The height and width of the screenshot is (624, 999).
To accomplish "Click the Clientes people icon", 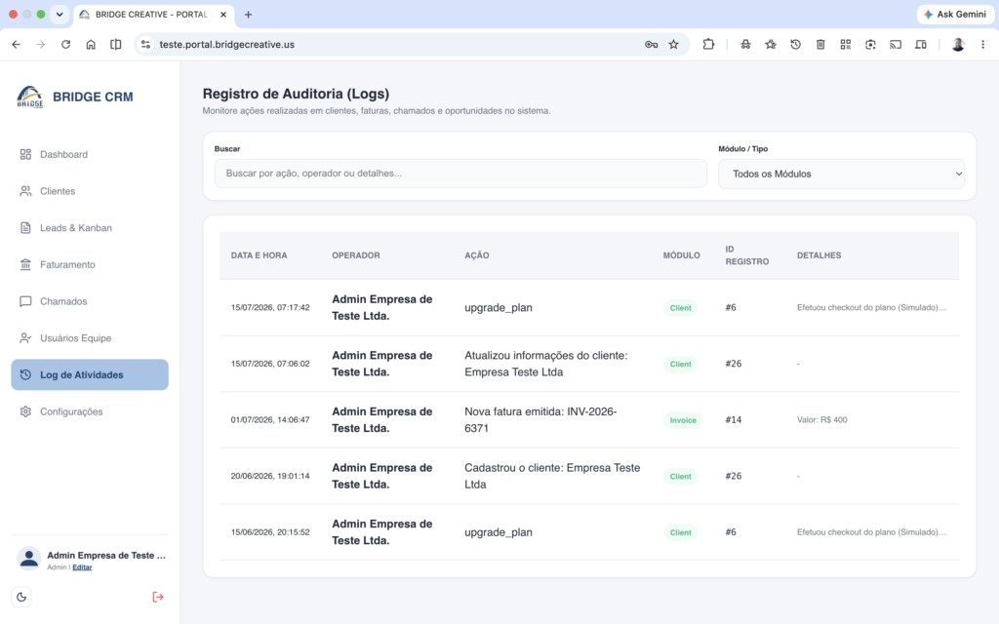I will (x=25, y=191).
